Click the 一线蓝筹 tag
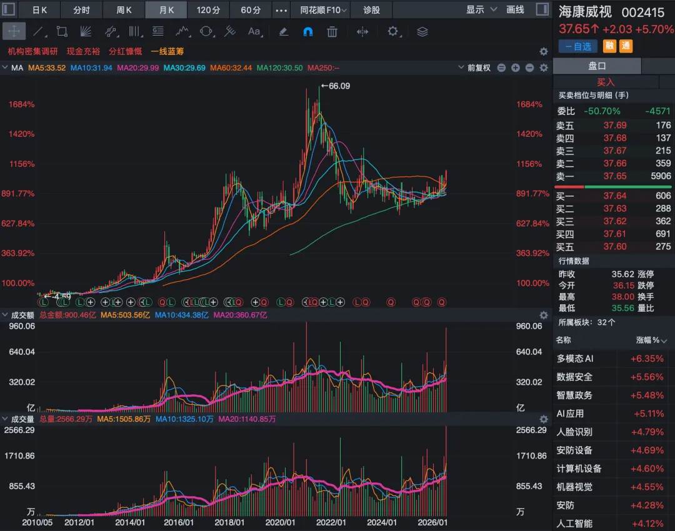Viewport: 675px width, 531px height. tap(167, 51)
